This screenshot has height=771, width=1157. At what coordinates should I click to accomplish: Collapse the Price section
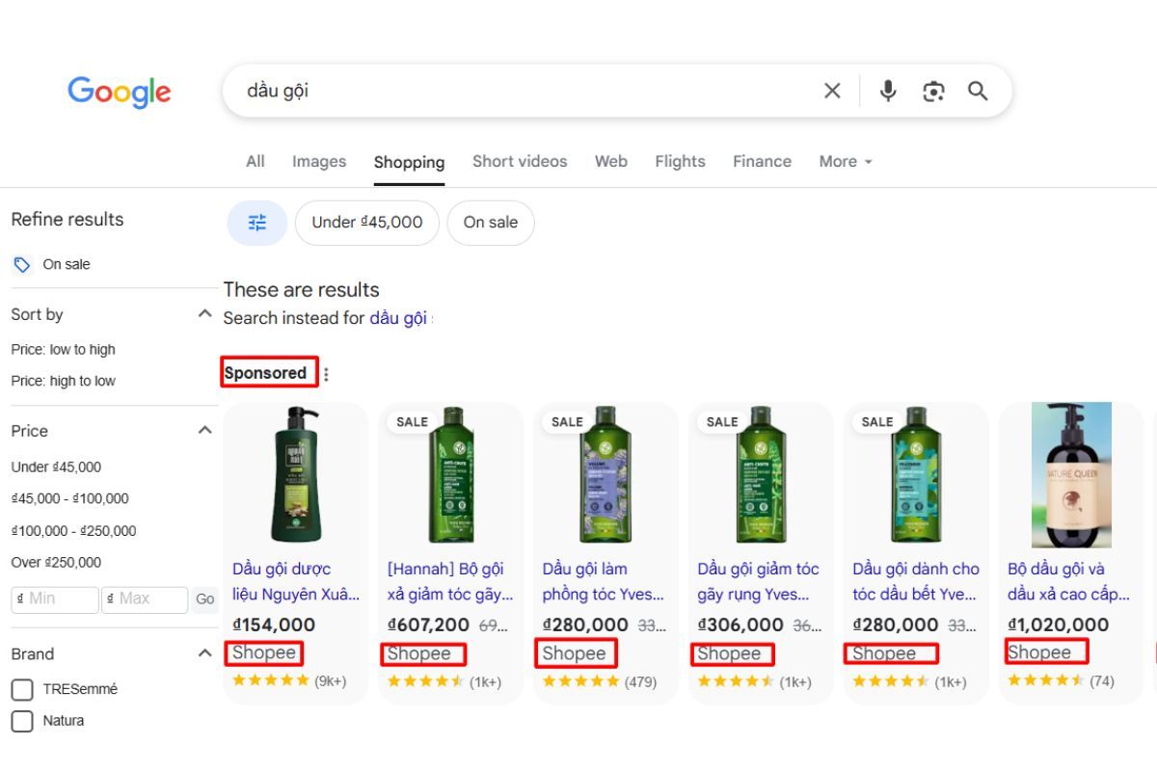(204, 431)
